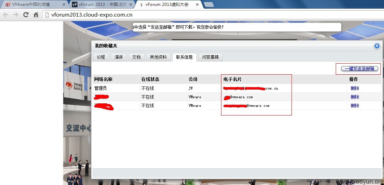Open the 问答集锦 tab
The height and width of the screenshot is (185, 384).
210,57
